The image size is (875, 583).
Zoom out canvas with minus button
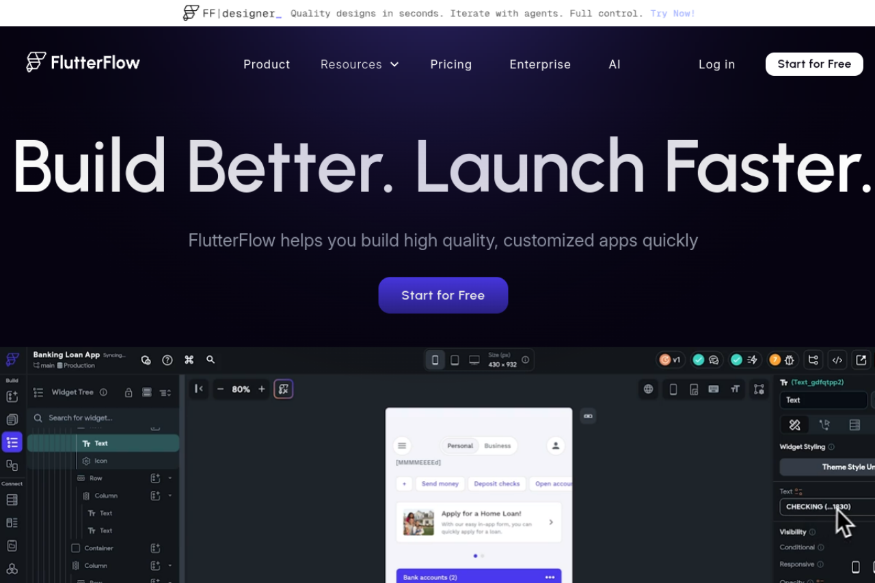pyautogui.click(x=220, y=389)
